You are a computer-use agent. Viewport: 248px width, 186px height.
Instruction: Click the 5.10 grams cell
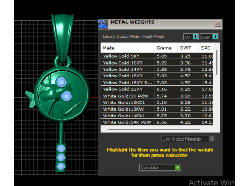[x=166, y=102]
